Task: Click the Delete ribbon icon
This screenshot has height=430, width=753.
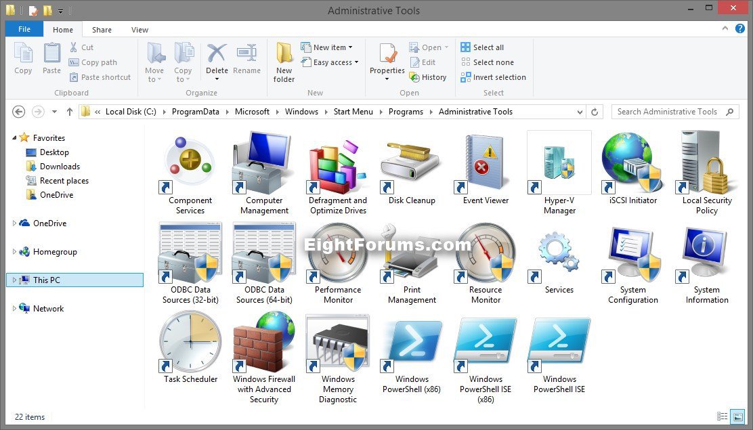Action: coord(217,53)
